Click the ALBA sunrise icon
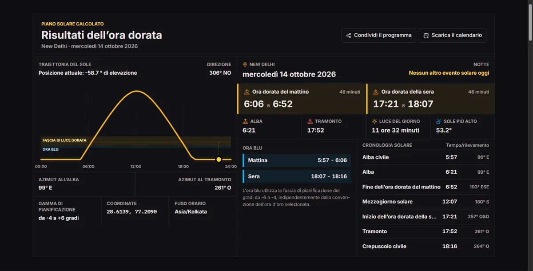Image resolution: width=533 pixels, height=271 pixels. click(245, 121)
